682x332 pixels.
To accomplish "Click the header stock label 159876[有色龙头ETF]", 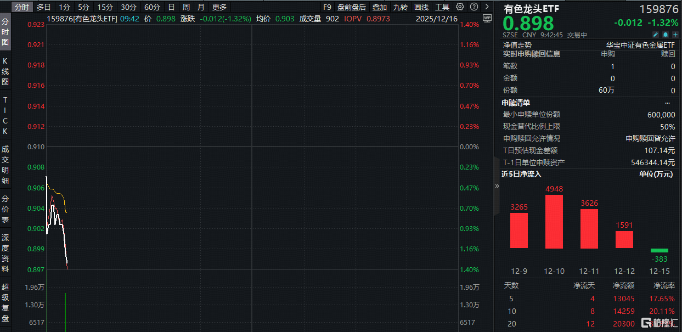I will [x=82, y=18].
